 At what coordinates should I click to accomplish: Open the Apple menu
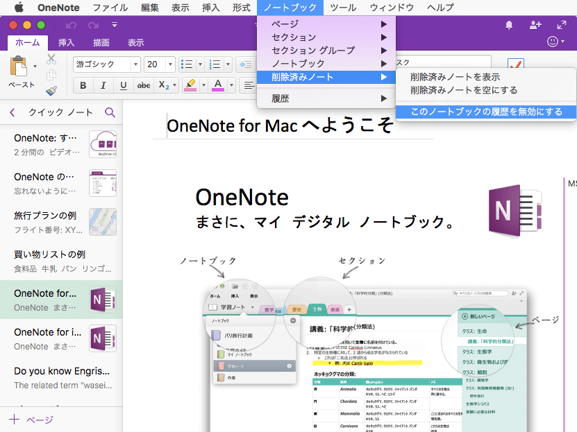[x=19, y=8]
